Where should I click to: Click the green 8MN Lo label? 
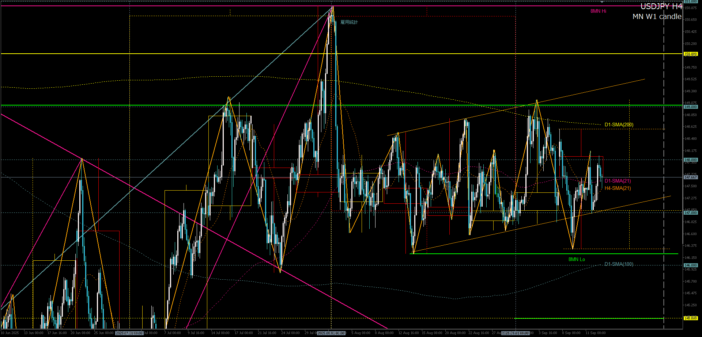[x=577, y=260]
